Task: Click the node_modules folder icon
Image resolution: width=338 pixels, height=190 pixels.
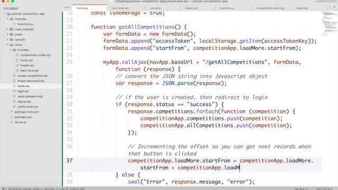Action: pos(12,30)
